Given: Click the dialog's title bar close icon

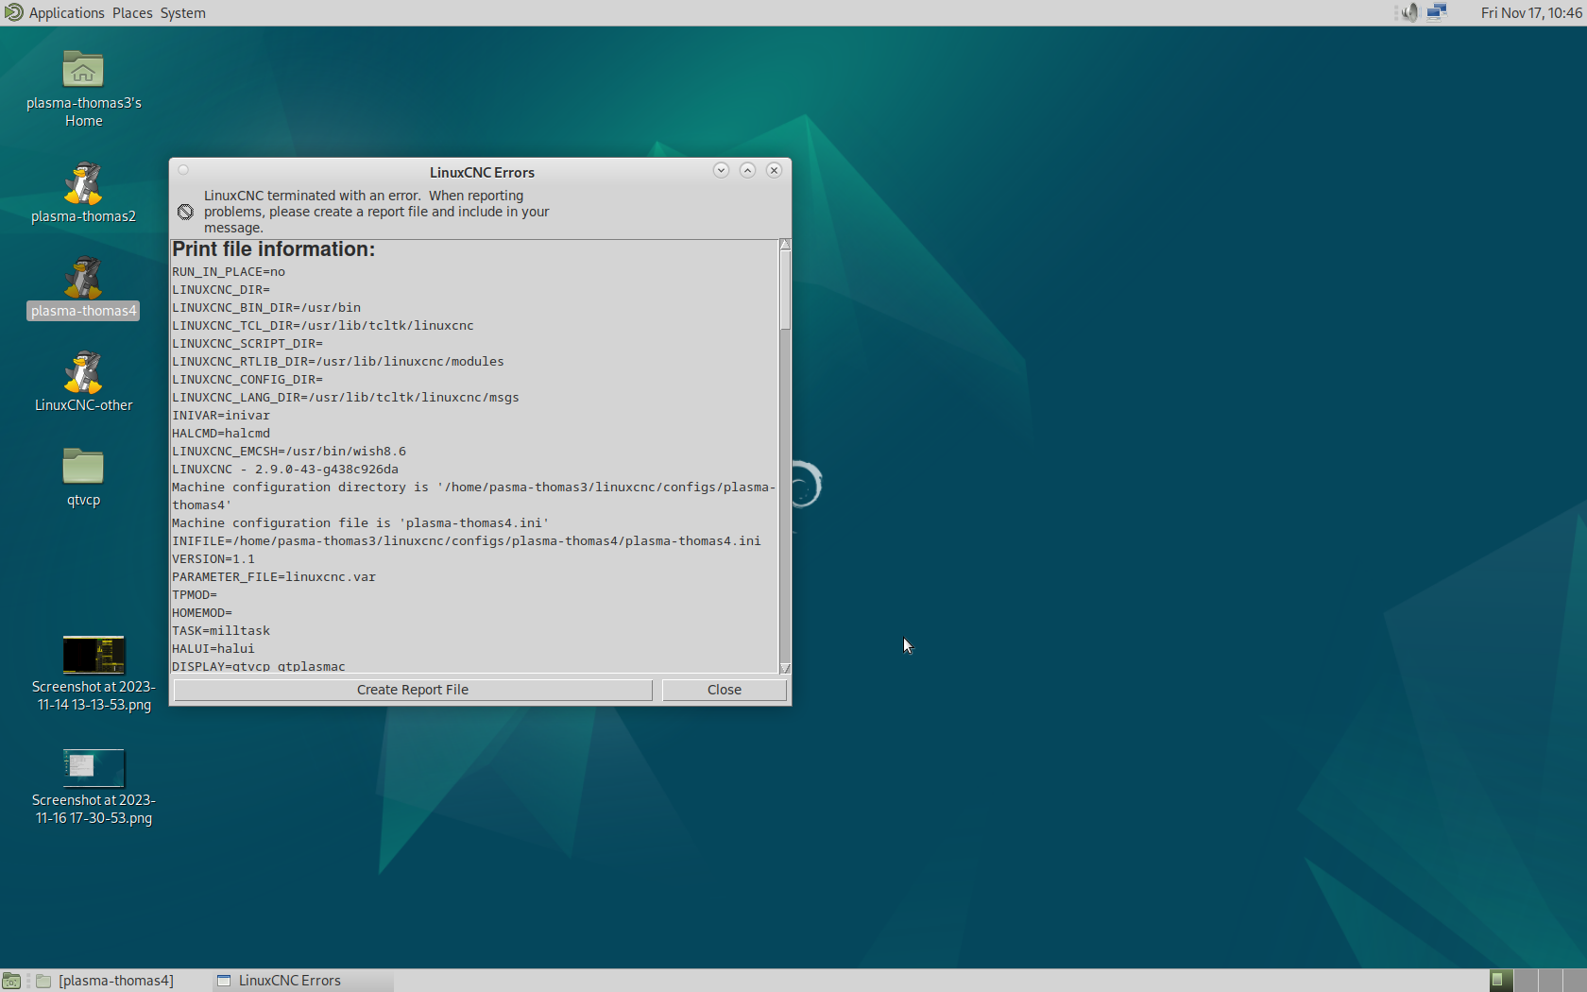Looking at the screenshot, I should (x=774, y=170).
